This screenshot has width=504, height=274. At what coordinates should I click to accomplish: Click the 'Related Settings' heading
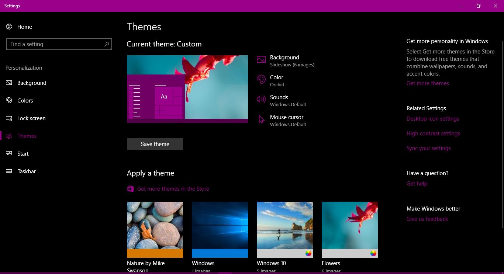pyautogui.click(x=426, y=108)
